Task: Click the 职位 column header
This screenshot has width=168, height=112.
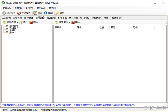Action: coord(121,27)
